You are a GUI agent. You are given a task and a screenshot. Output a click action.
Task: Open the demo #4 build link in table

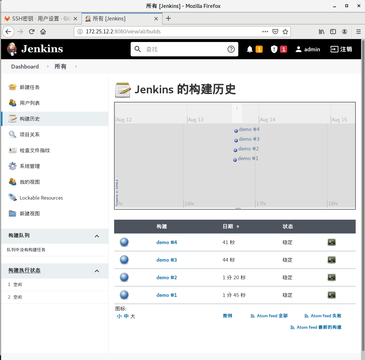pos(167,242)
